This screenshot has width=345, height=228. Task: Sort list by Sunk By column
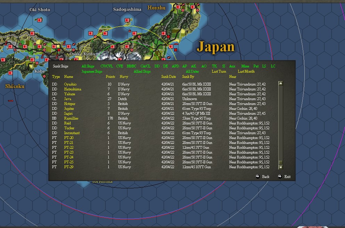click(x=188, y=76)
